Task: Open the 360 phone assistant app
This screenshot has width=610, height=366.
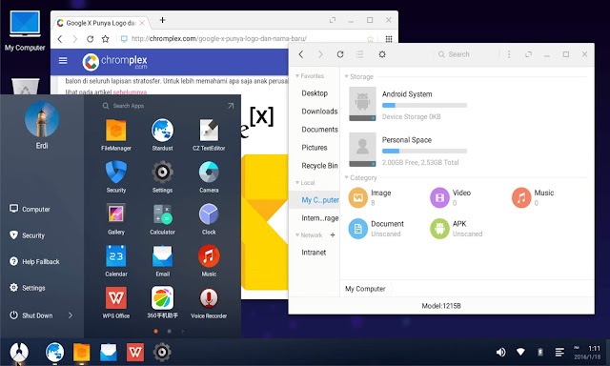Action: (x=162, y=302)
